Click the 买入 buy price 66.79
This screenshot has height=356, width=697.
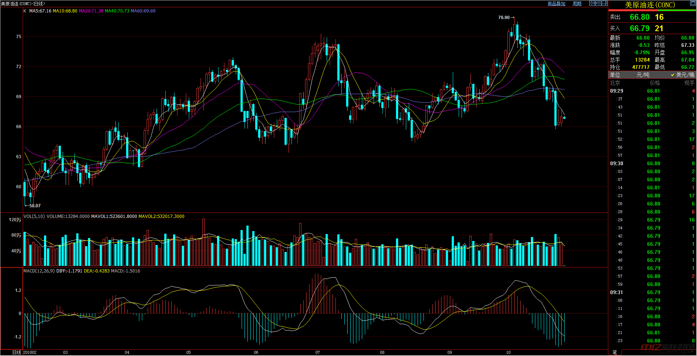[x=639, y=29]
